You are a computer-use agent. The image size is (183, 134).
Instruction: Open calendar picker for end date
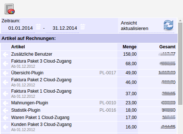(83, 27)
